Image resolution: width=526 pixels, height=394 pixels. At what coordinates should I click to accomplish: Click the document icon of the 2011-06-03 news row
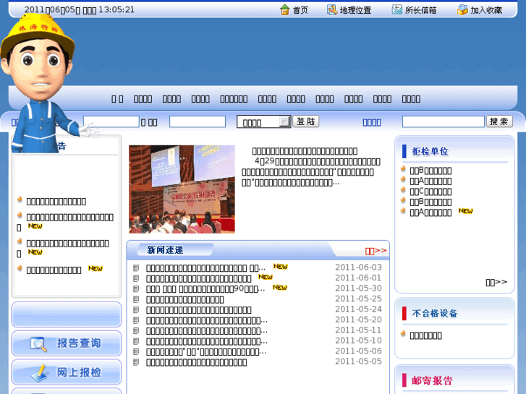136,268
